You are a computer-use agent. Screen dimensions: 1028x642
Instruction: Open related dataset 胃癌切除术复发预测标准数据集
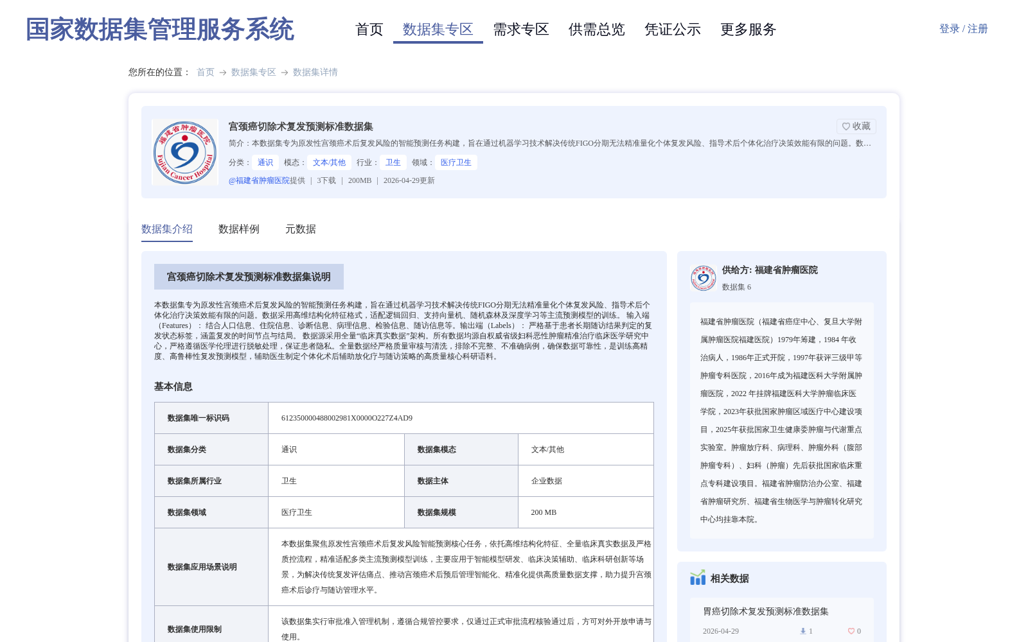pyautogui.click(x=766, y=611)
